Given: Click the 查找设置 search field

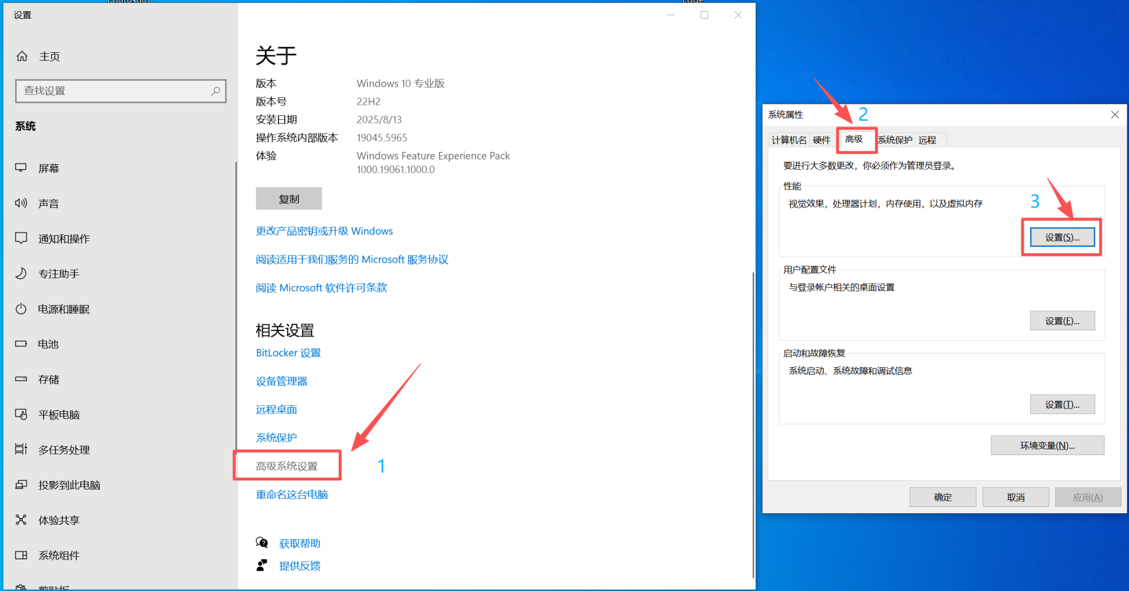Looking at the screenshot, I should pos(113,91).
